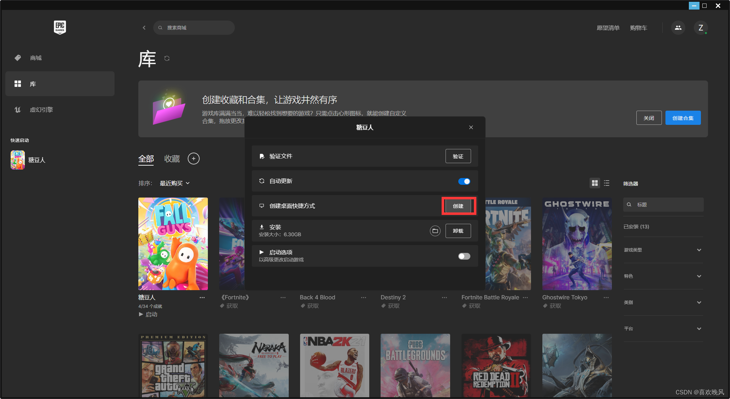730x399 pixels.
Task: Click 获取 under Ghostwire Tokyo
Action: (552, 306)
